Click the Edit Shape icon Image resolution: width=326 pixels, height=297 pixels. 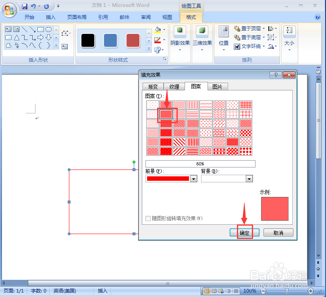coord(65,33)
